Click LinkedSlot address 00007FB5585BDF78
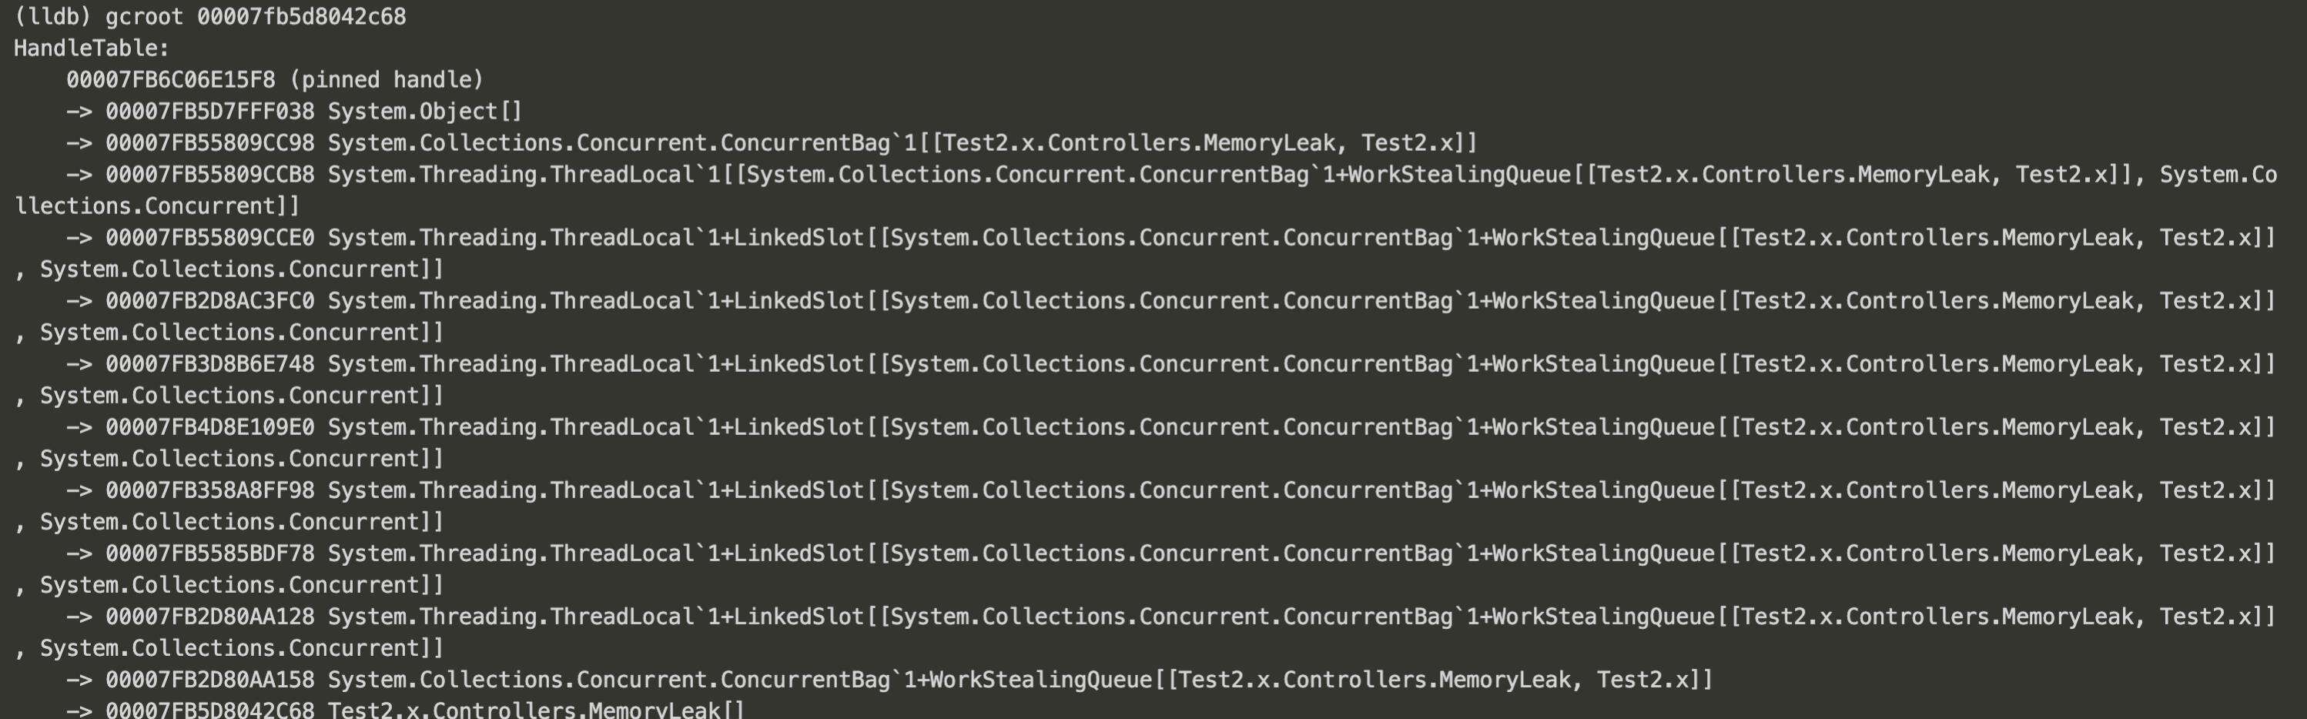The width and height of the screenshot is (2307, 719). (x=210, y=553)
